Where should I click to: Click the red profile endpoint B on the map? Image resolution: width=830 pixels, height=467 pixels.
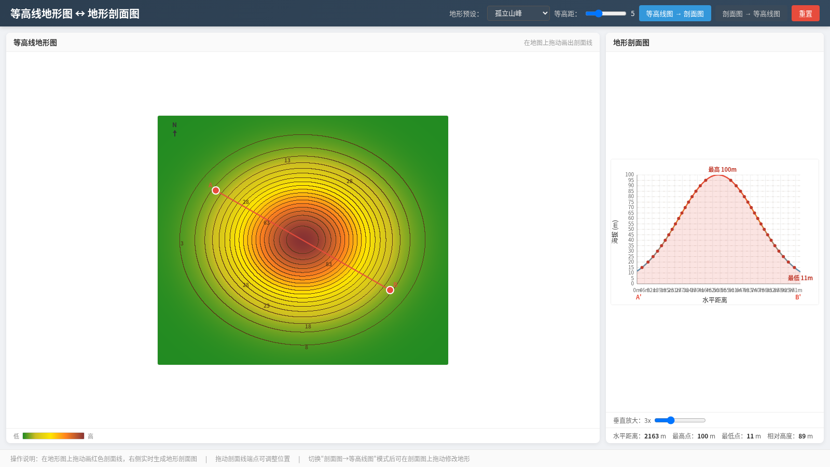pos(390,290)
